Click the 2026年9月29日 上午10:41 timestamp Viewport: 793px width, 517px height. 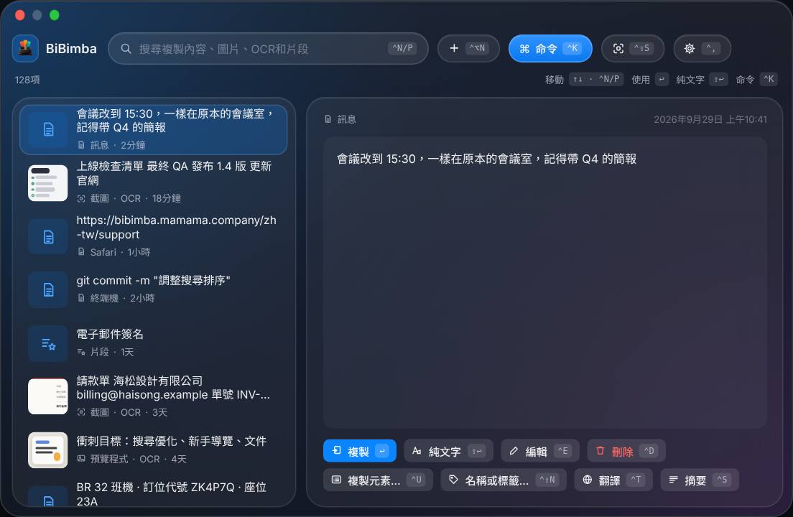pyautogui.click(x=710, y=119)
